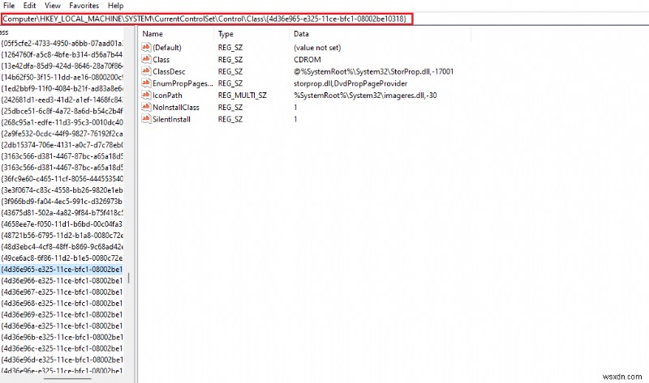Select the {242681d1-eed3-41d2 key
The height and width of the screenshot is (383, 649).
[x=62, y=100]
